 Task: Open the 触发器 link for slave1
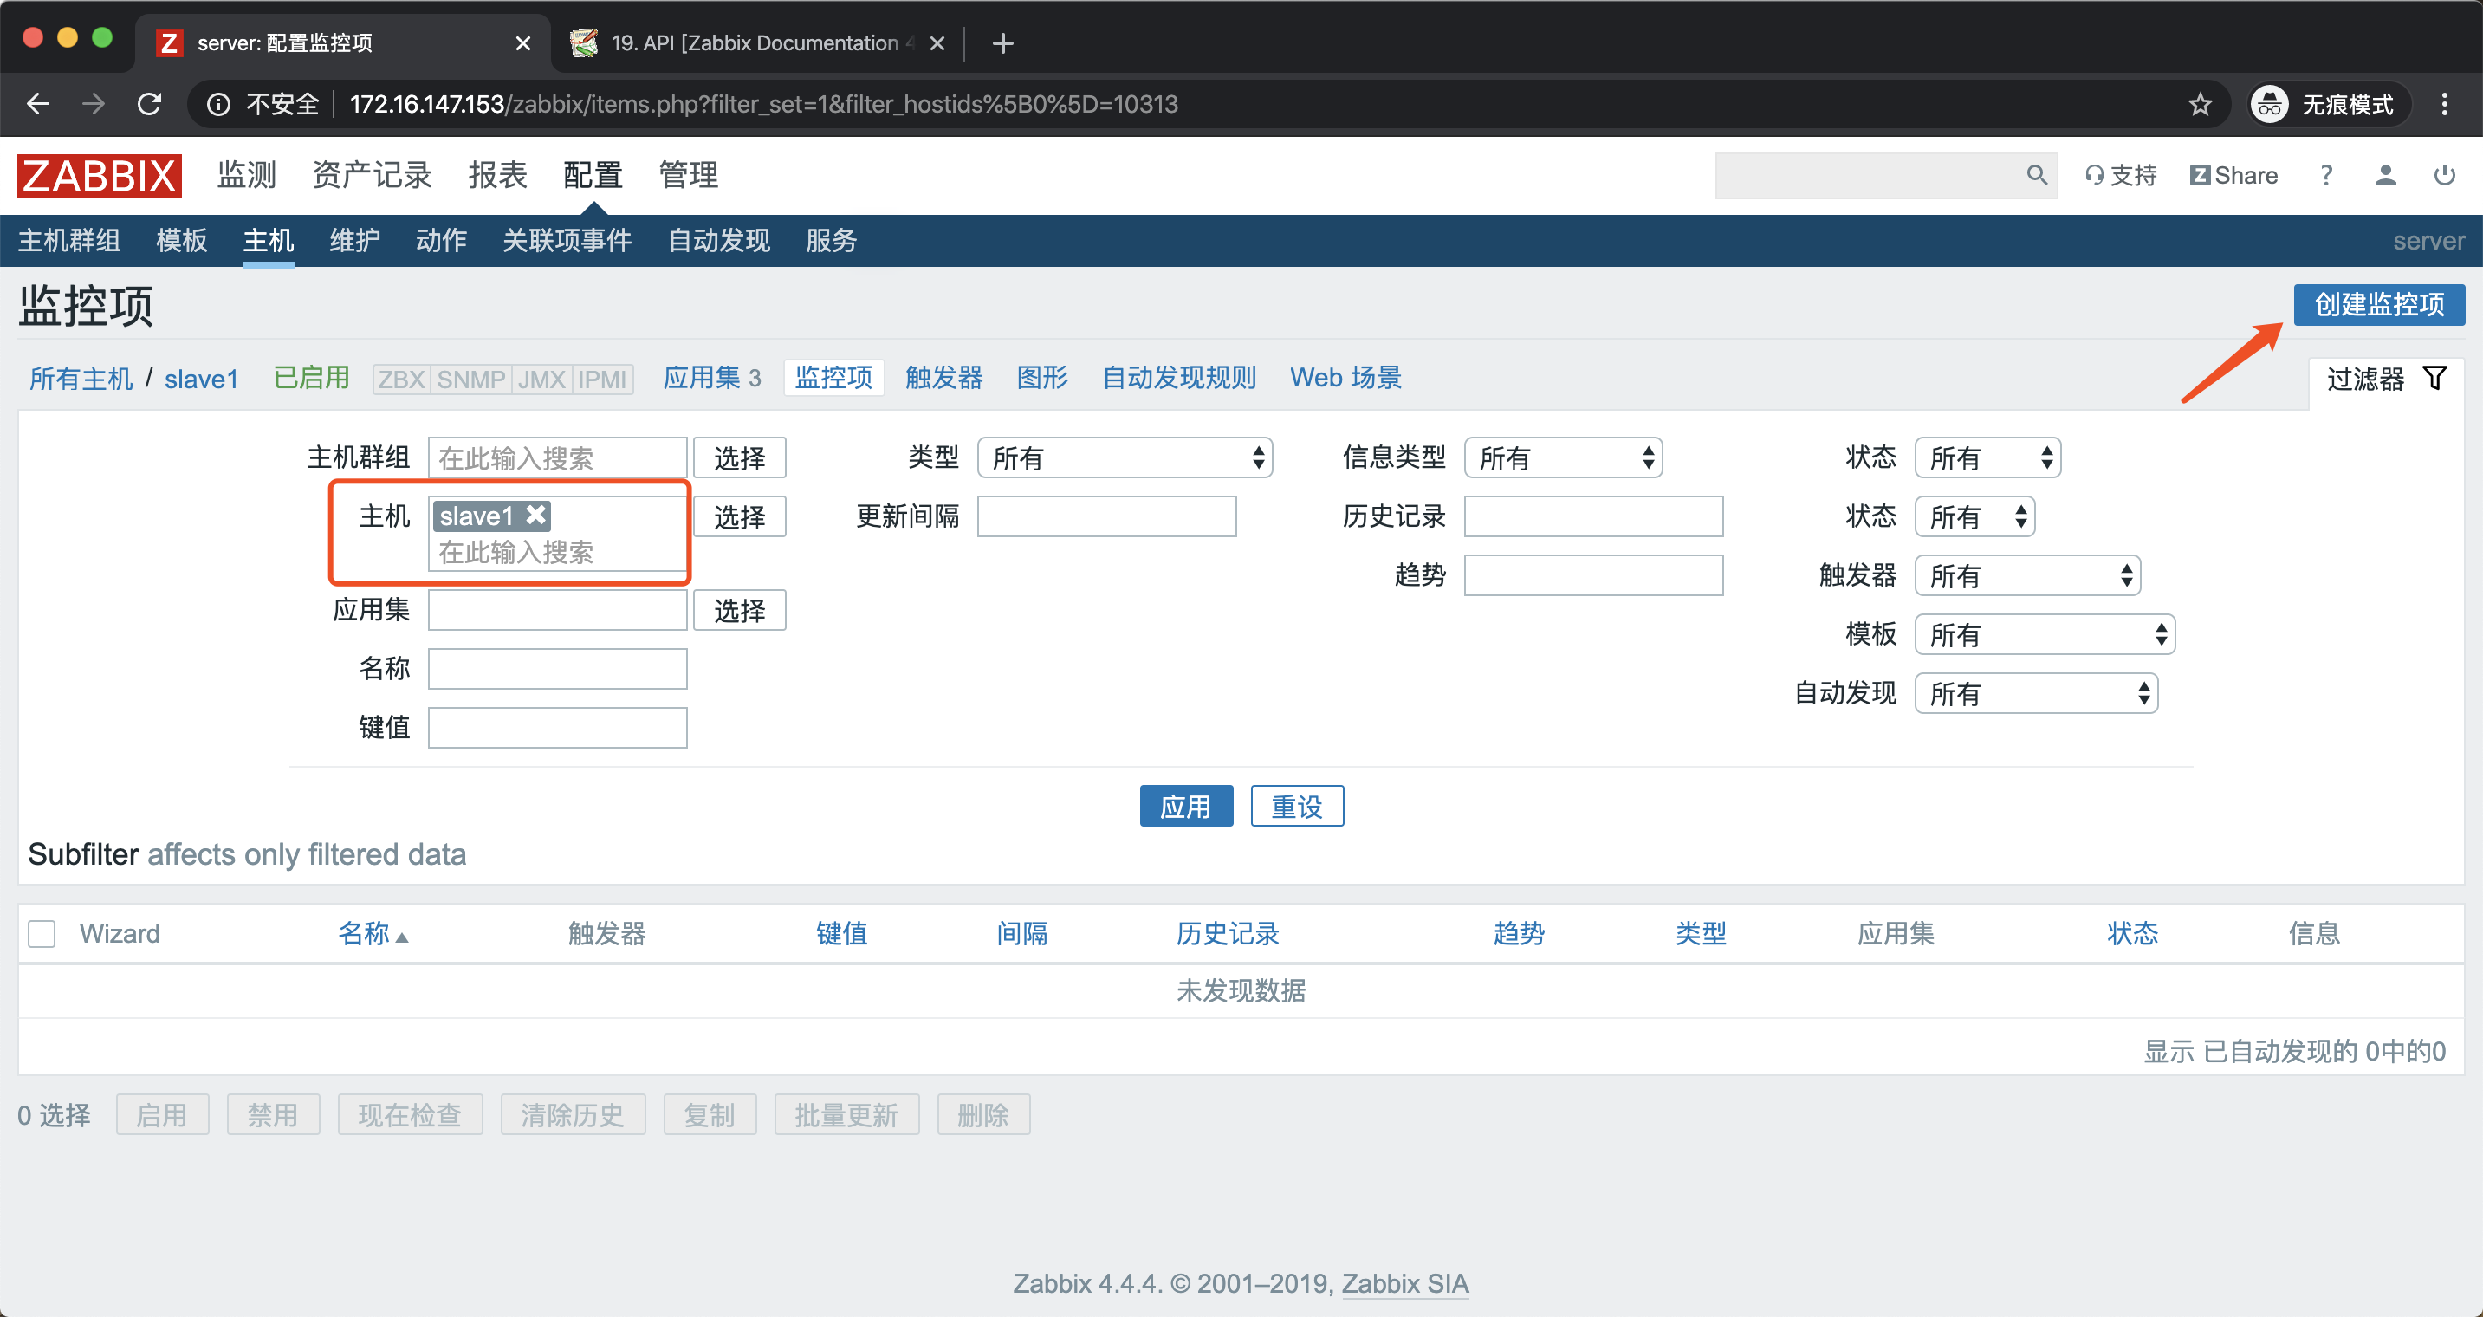[943, 378]
